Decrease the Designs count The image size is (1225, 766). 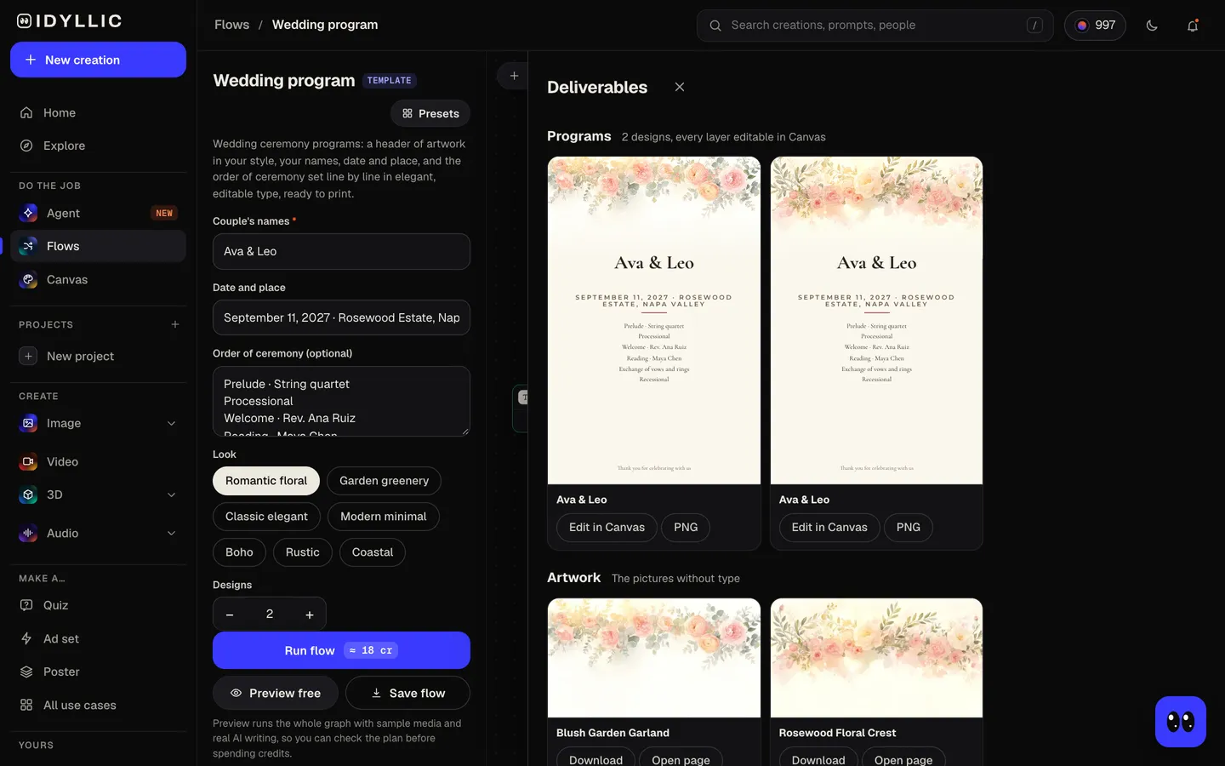click(230, 615)
